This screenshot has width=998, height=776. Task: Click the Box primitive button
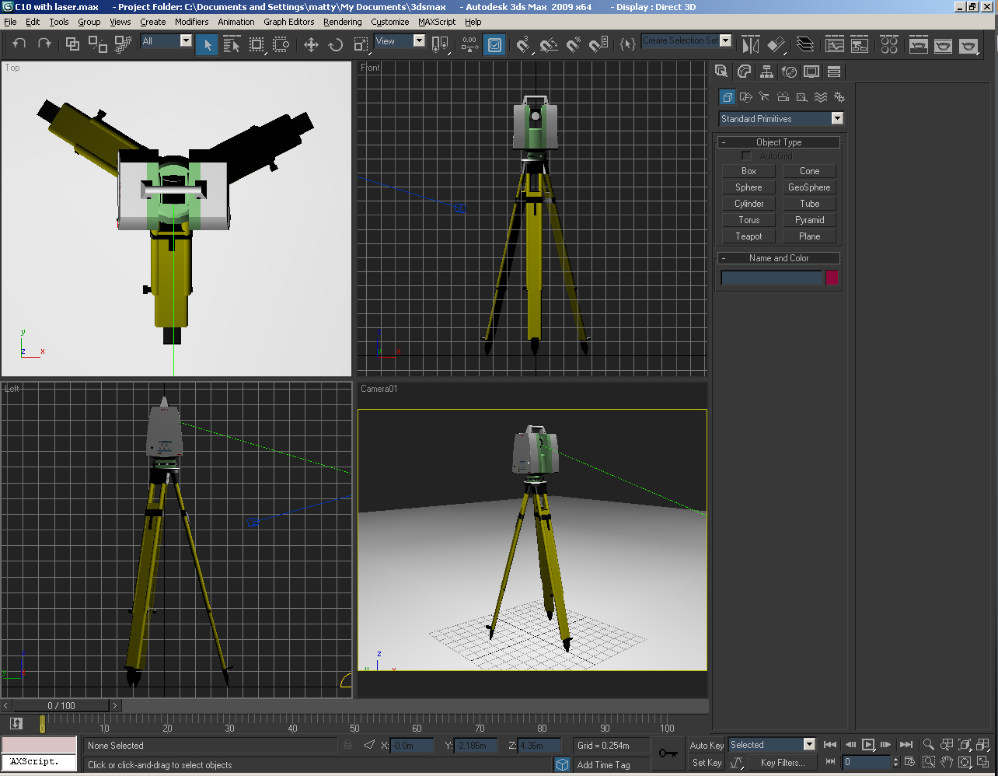tap(748, 171)
